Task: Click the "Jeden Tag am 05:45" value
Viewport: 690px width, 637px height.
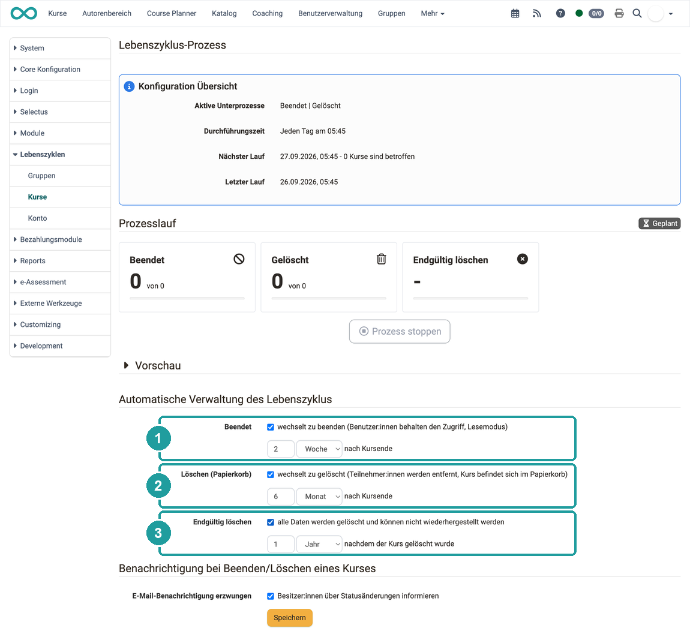Action: [x=313, y=131]
